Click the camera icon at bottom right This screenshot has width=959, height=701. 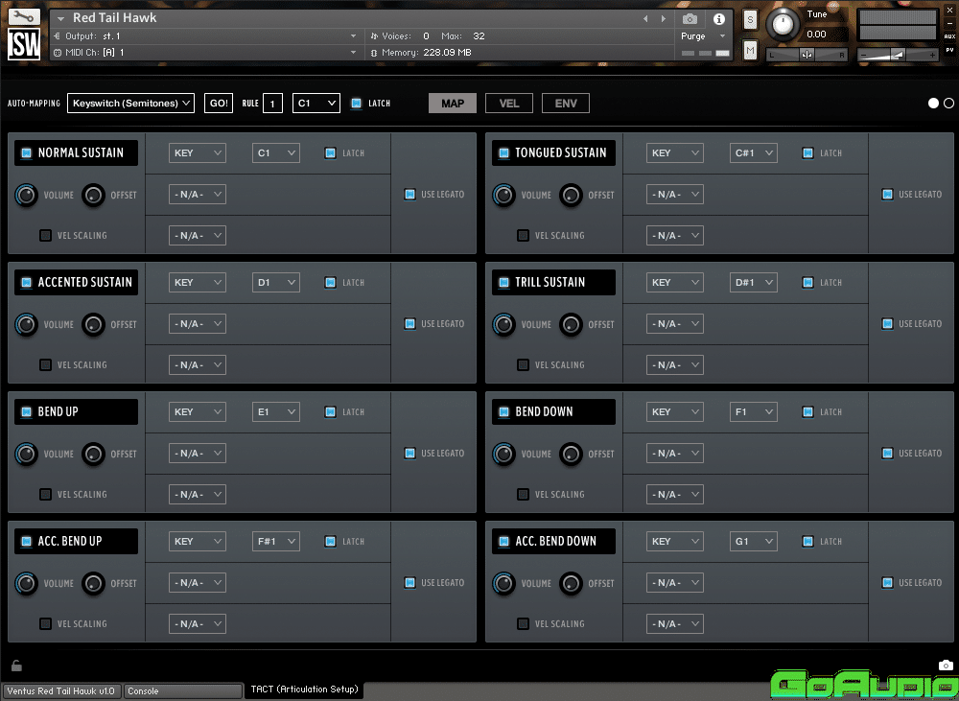point(946,666)
